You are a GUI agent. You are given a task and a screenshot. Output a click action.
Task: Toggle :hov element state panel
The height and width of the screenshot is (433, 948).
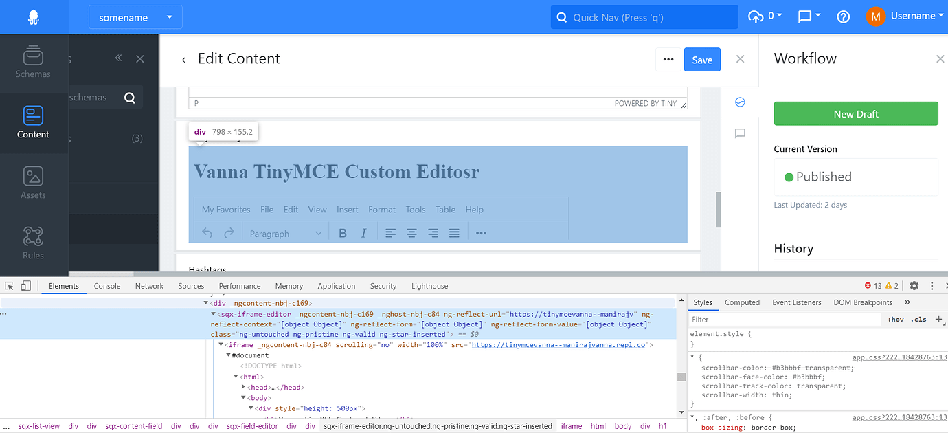click(895, 320)
